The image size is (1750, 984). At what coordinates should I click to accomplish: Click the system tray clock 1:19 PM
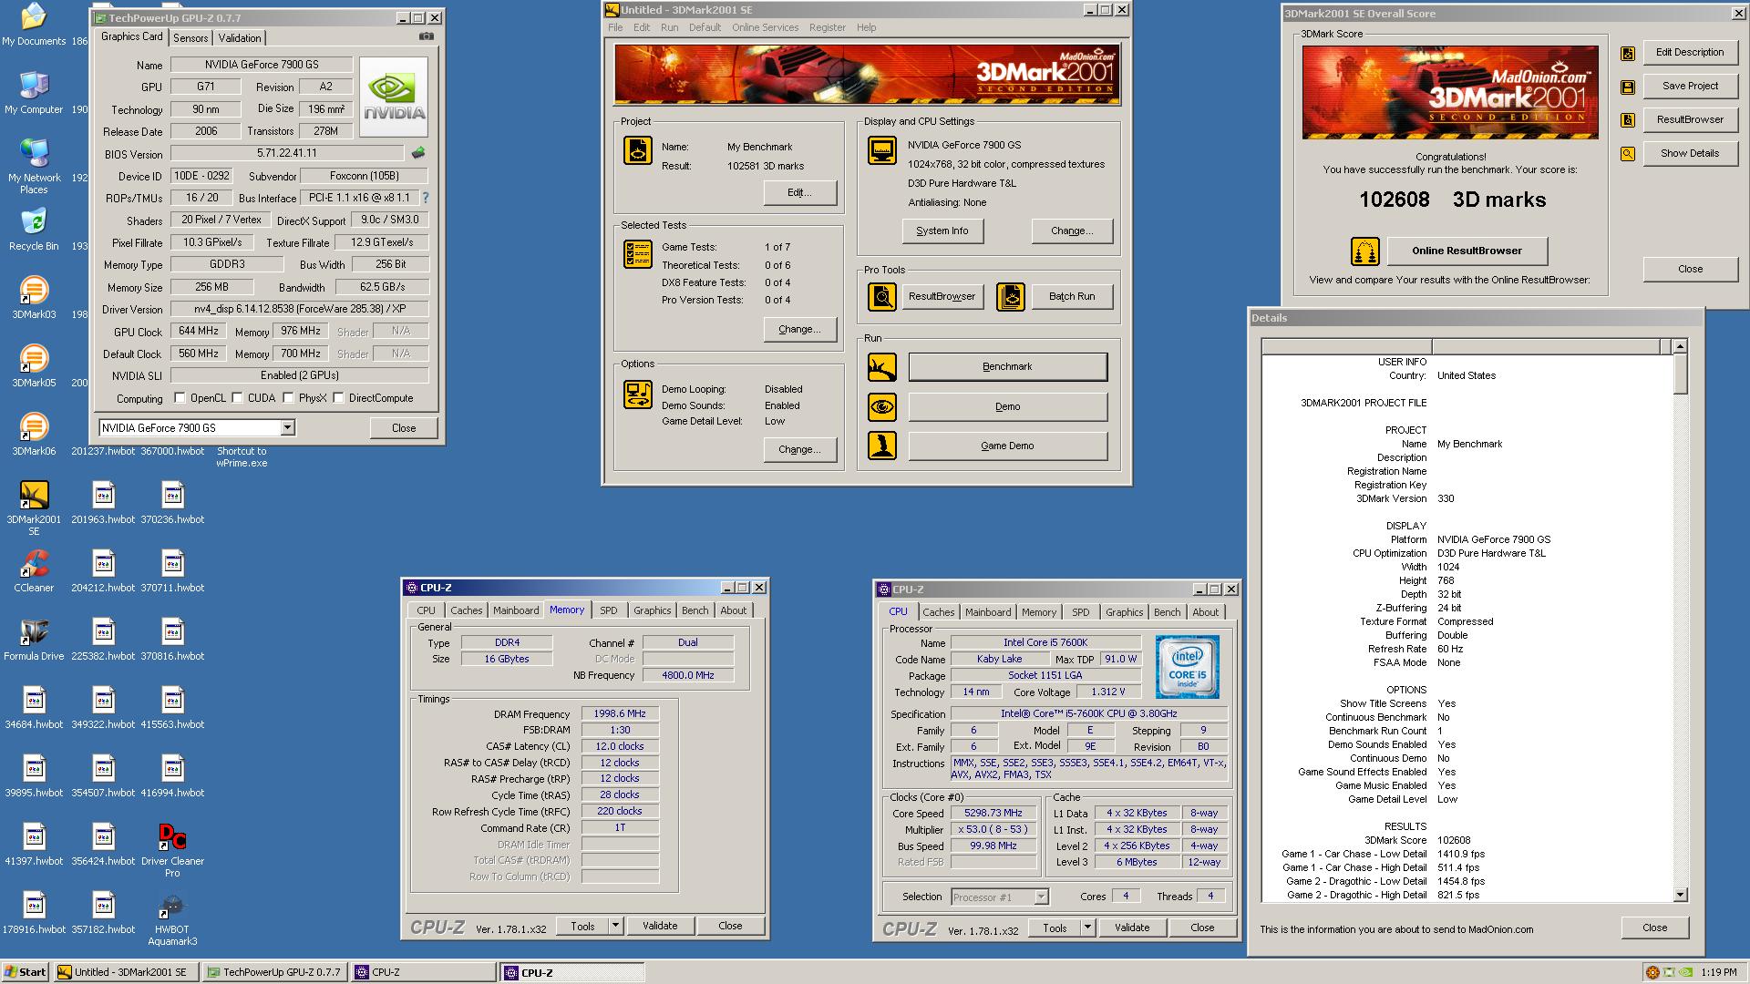(x=1719, y=972)
